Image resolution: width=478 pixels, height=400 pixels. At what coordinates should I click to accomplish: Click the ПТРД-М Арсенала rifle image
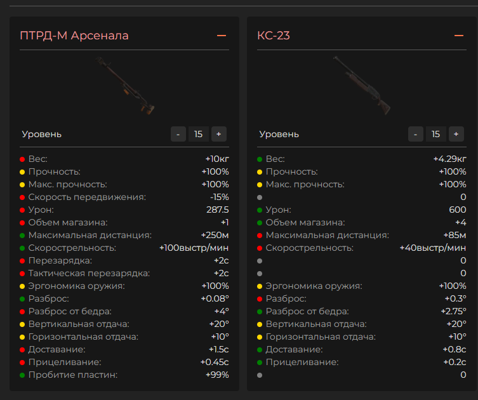124,86
